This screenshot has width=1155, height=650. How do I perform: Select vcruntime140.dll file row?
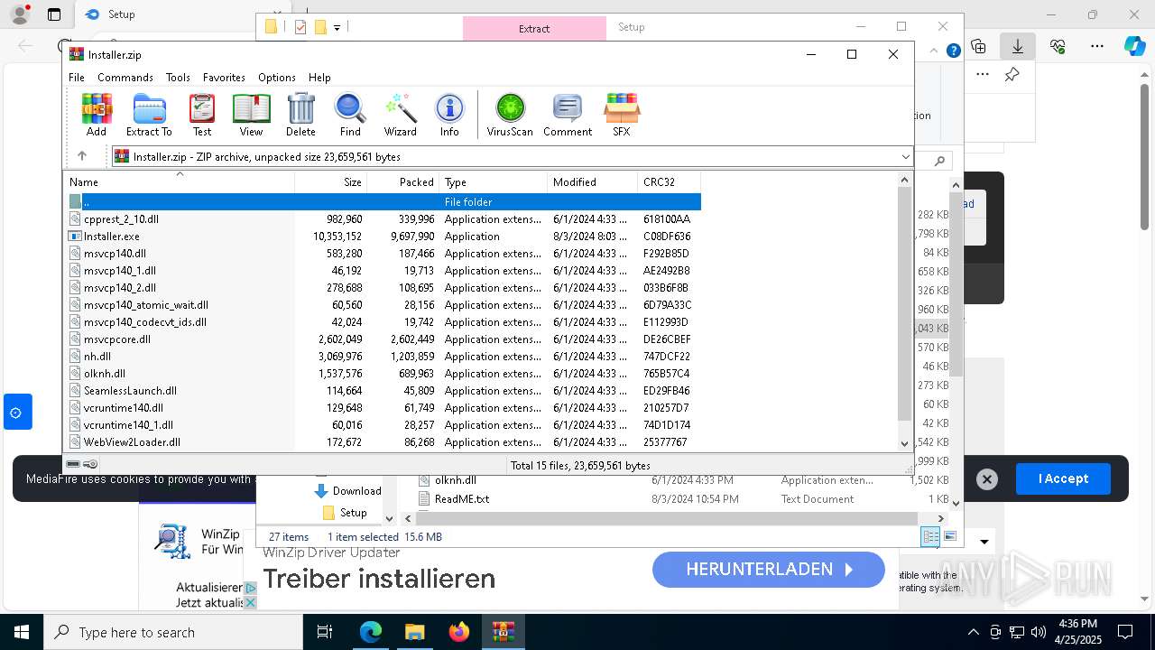coord(383,408)
